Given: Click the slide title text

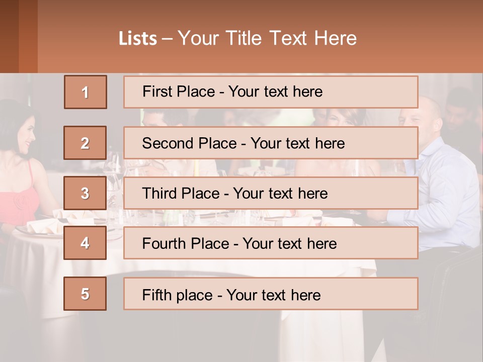Looking at the screenshot, I should pyautogui.click(x=237, y=38).
